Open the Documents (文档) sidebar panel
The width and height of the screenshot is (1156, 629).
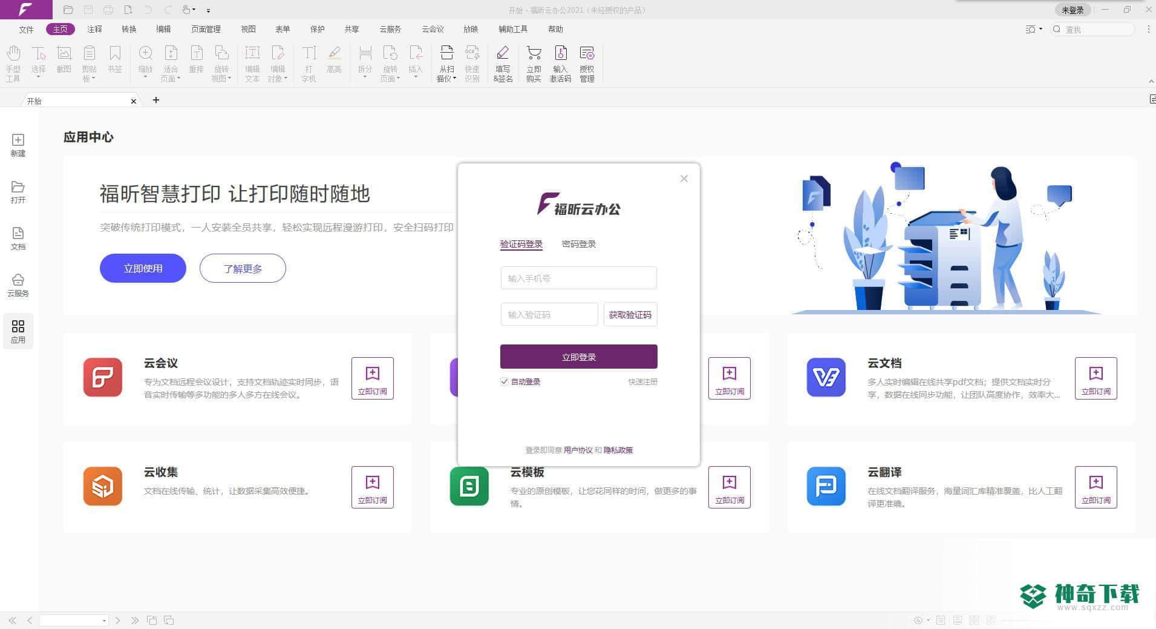point(18,239)
